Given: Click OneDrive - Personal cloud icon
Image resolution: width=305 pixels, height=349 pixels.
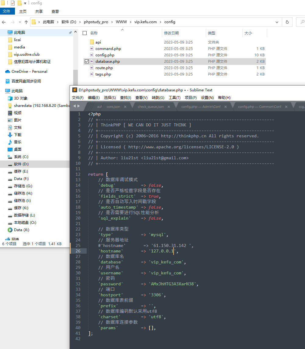Looking at the screenshot, I should click(8, 72).
